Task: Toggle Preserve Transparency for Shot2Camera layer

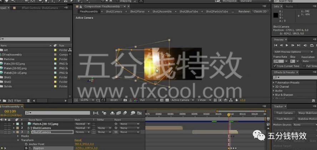Action: 94,132
